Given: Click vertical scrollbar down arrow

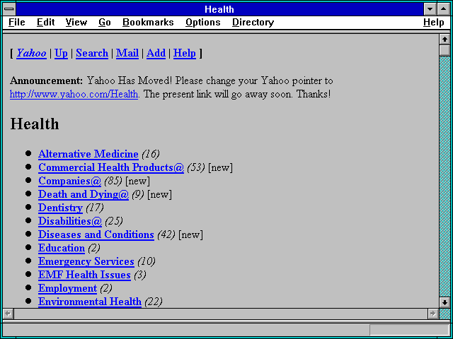Looking at the screenshot, I should click(445, 302).
